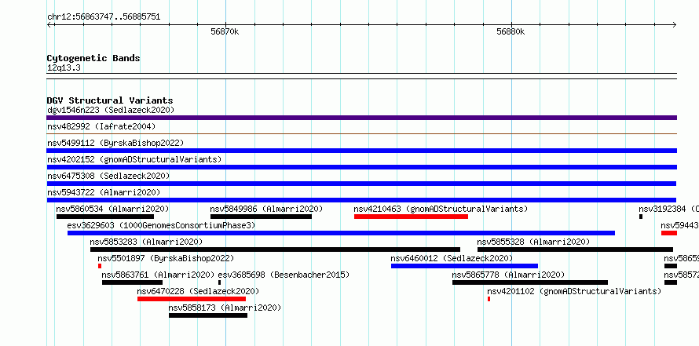Screen dimensions: 699x346
Task: Click the Cytogenetic Bands track title
Action: coord(93,58)
